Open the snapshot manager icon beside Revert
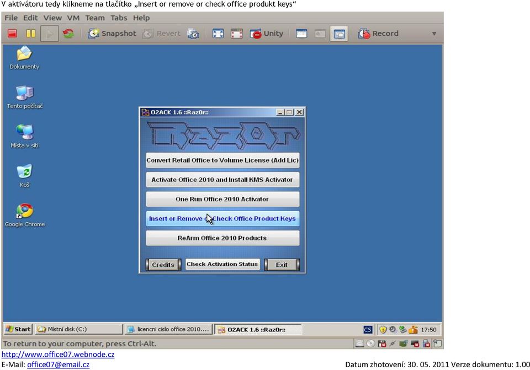Viewport: 530px width, 370px height. tap(193, 34)
